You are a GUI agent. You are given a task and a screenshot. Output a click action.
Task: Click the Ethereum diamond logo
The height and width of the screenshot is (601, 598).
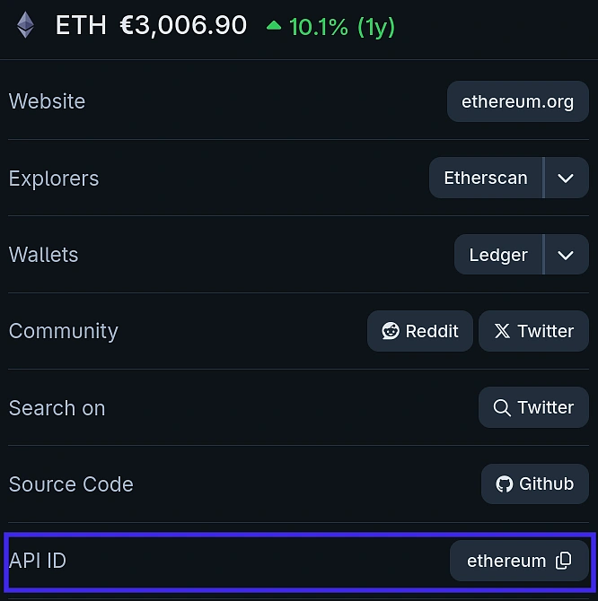[x=25, y=25]
